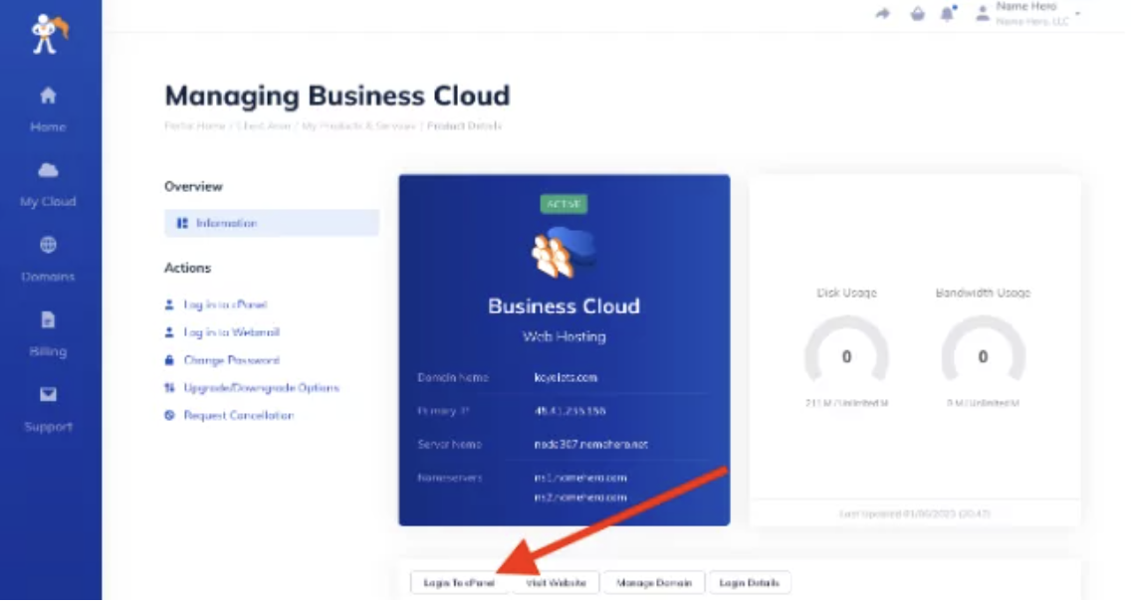Click the Login To cPanel button
This screenshot has height=605, width=1131.
point(460,583)
